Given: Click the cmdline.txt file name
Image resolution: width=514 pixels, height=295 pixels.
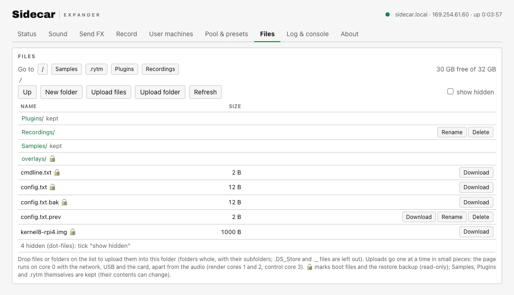Looking at the screenshot, I should coord(36,172).
